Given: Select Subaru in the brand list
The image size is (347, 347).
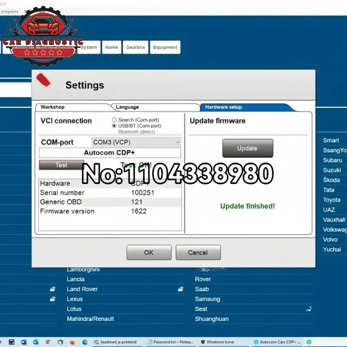Looking at the screenshot, I should click(x=332, y=160).
